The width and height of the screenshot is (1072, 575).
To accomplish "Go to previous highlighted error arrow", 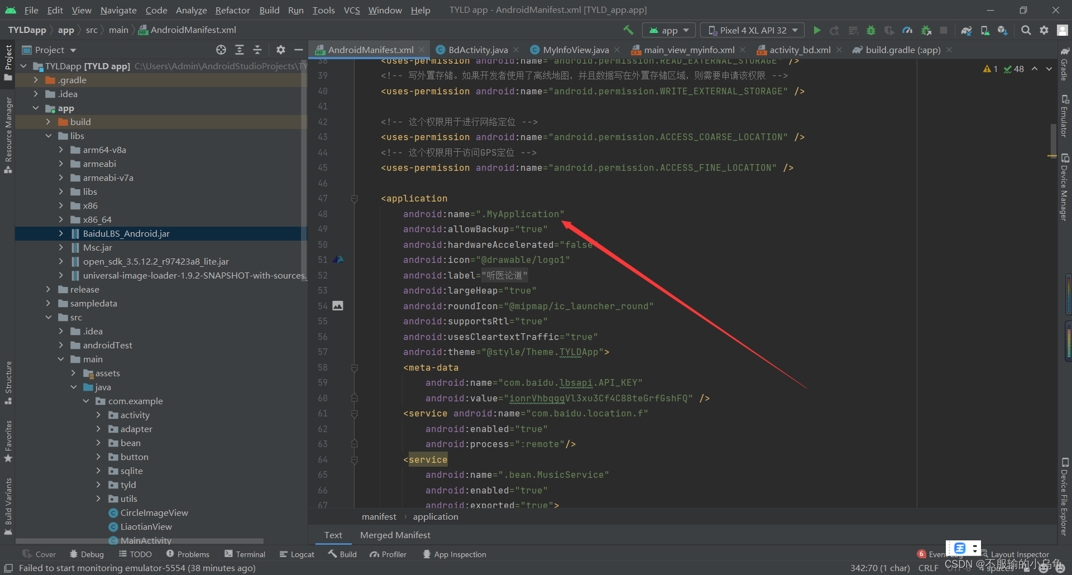I will (x=1035, y=69).
